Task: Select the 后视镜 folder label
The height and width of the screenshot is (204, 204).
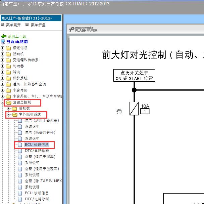Action: (24, 108)
